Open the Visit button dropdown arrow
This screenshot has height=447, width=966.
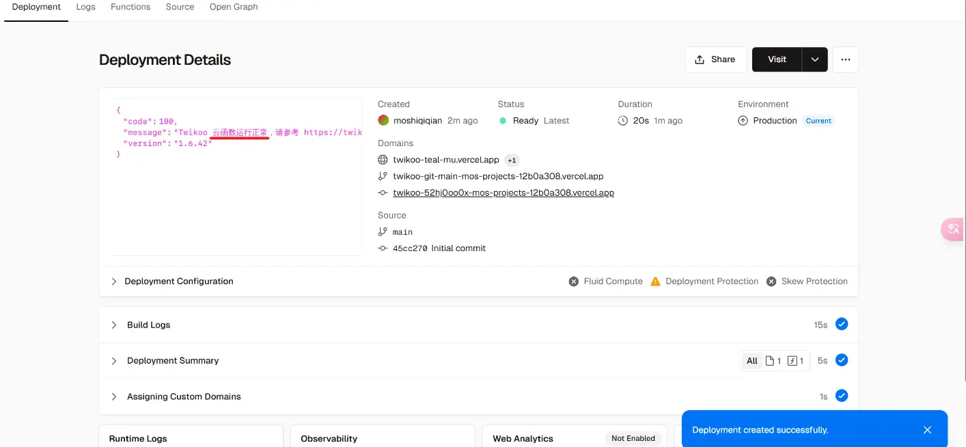[814, 59]
